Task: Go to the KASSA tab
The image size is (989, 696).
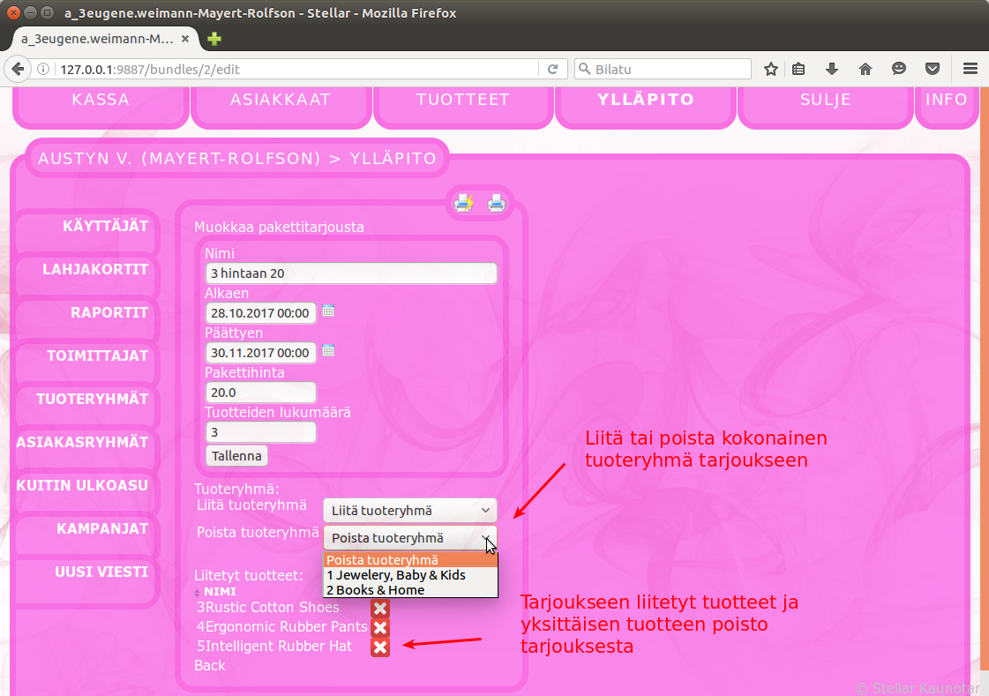Action: 101,100
